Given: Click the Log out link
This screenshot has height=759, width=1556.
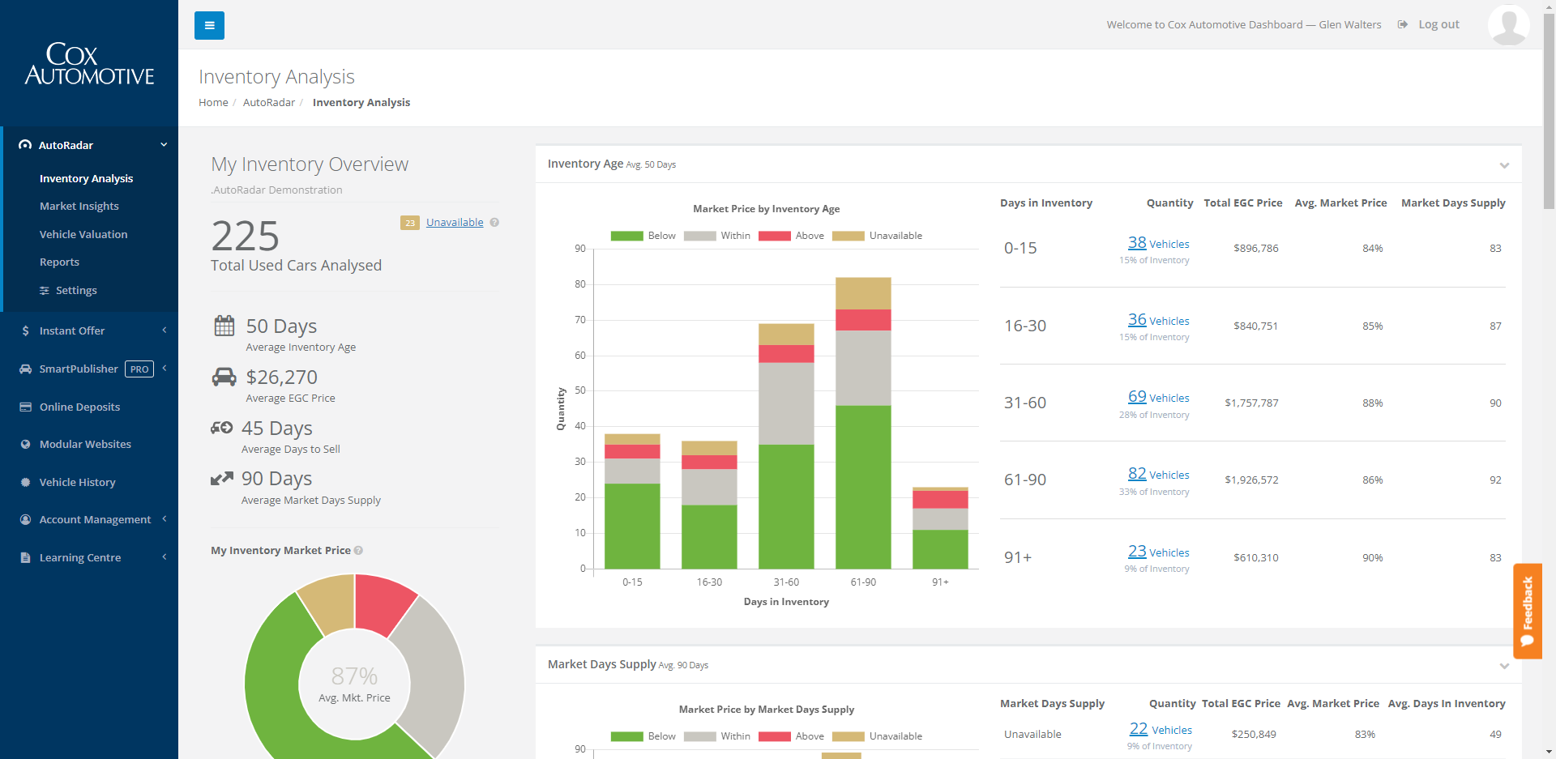Looking at the screenshot, I should point(1438,24).
